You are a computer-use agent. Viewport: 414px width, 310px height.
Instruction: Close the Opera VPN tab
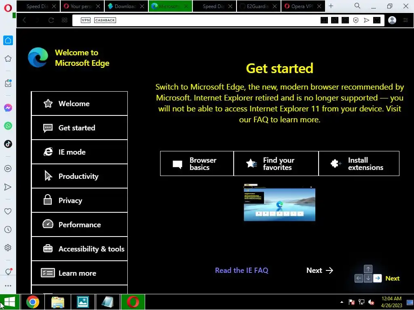click(x=319, y=6)
